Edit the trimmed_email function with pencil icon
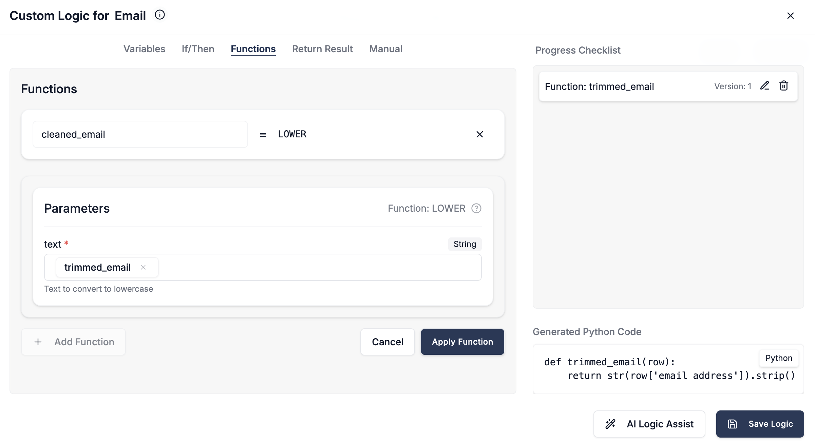The width and height of the screenshot is (815, 443). (x=765, y=86)
